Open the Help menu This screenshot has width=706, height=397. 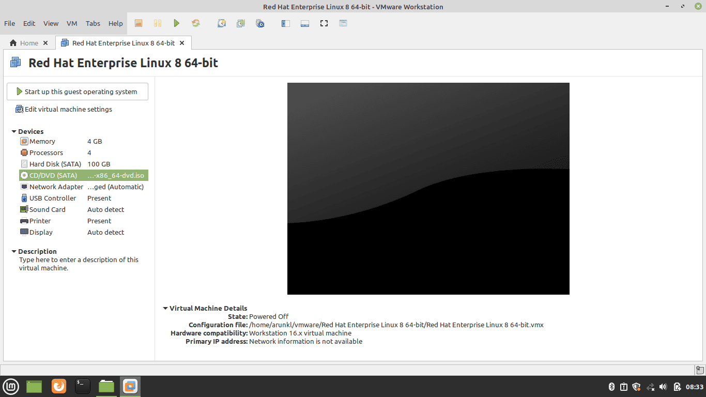point(116,23)
